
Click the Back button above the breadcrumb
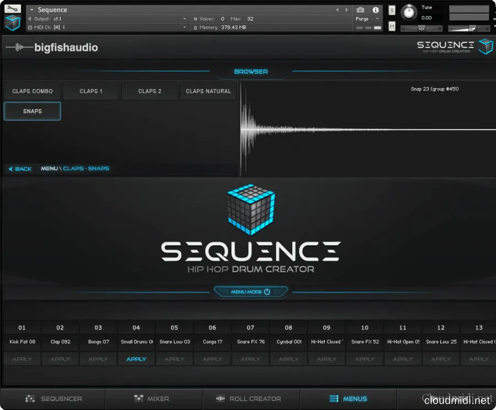tap(20, 169)
